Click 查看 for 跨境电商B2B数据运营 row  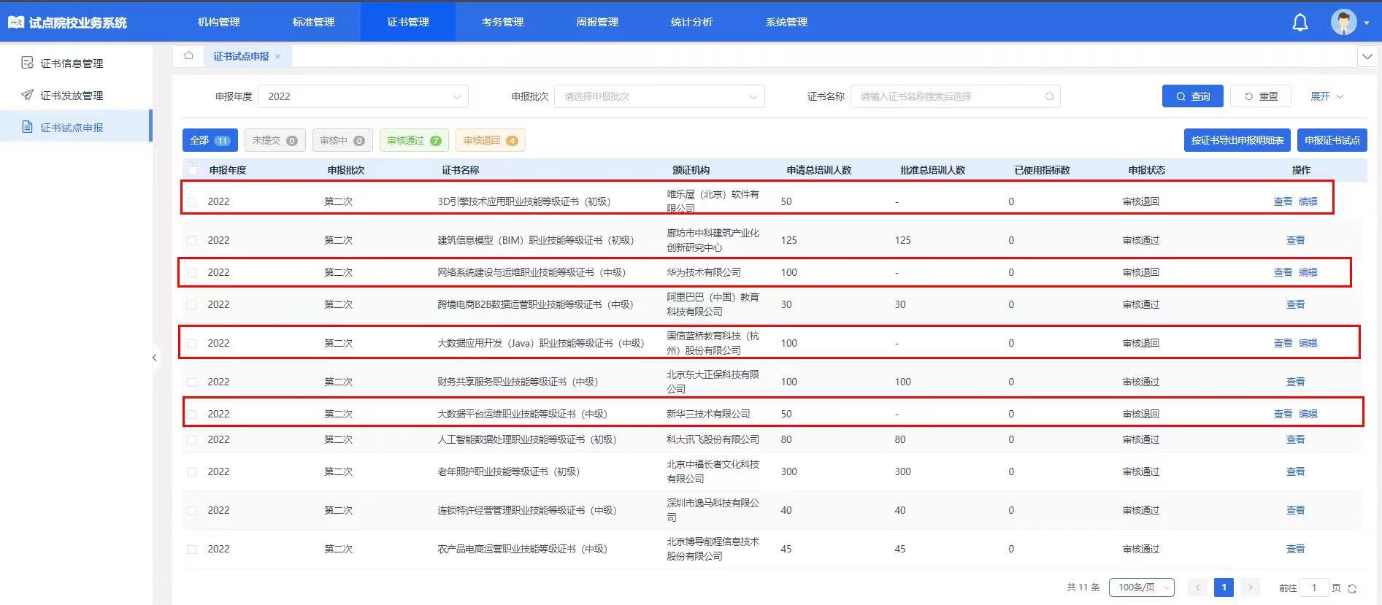pos(1295,304)
